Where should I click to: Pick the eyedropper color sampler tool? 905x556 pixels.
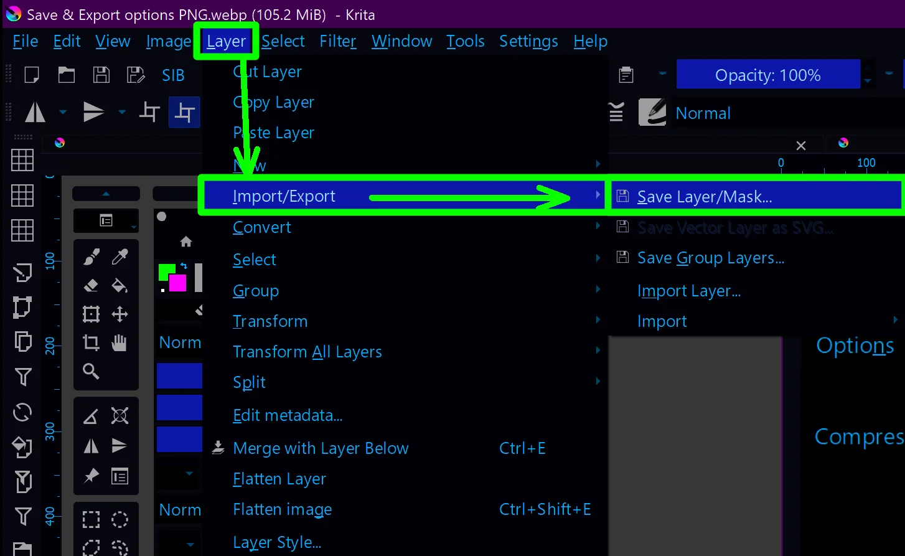tap(120, 257)
